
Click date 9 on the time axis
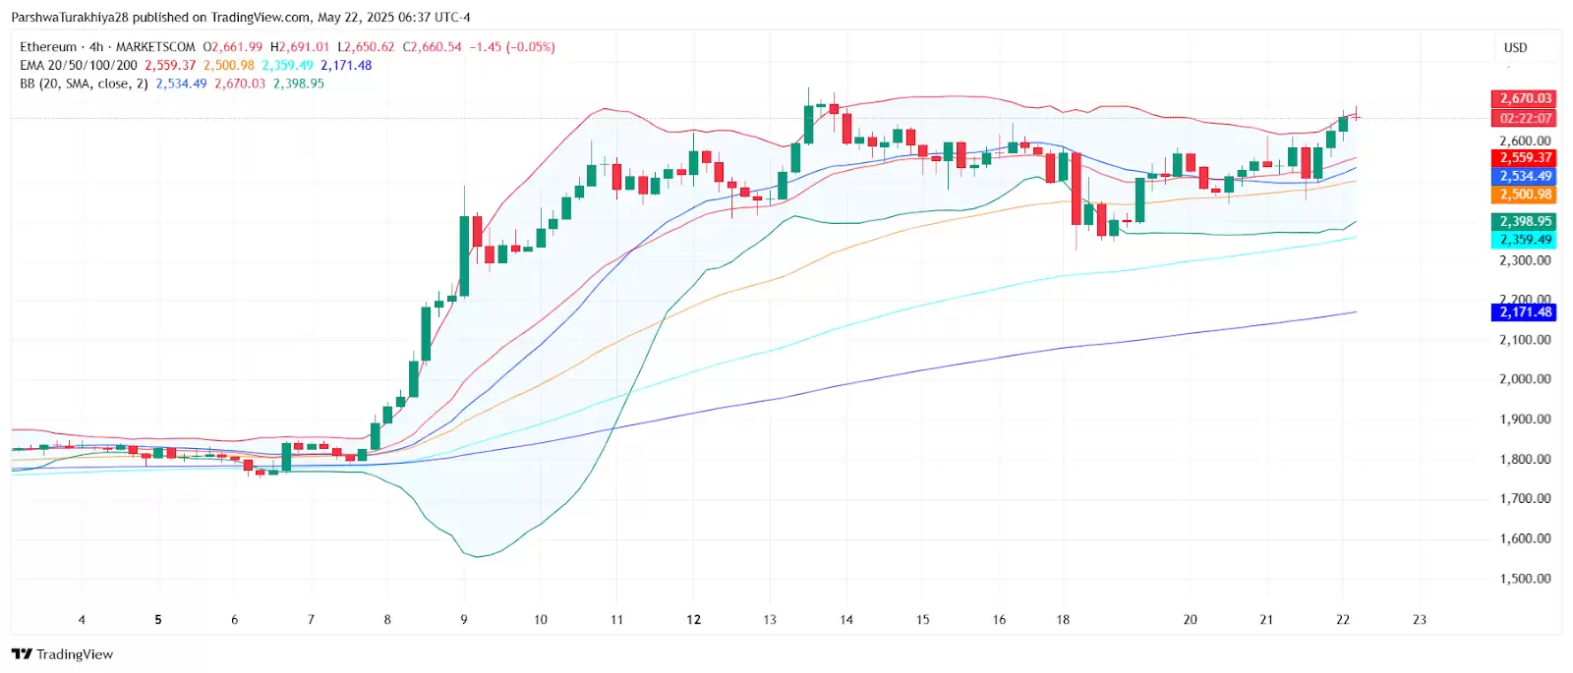pos(464,620)
